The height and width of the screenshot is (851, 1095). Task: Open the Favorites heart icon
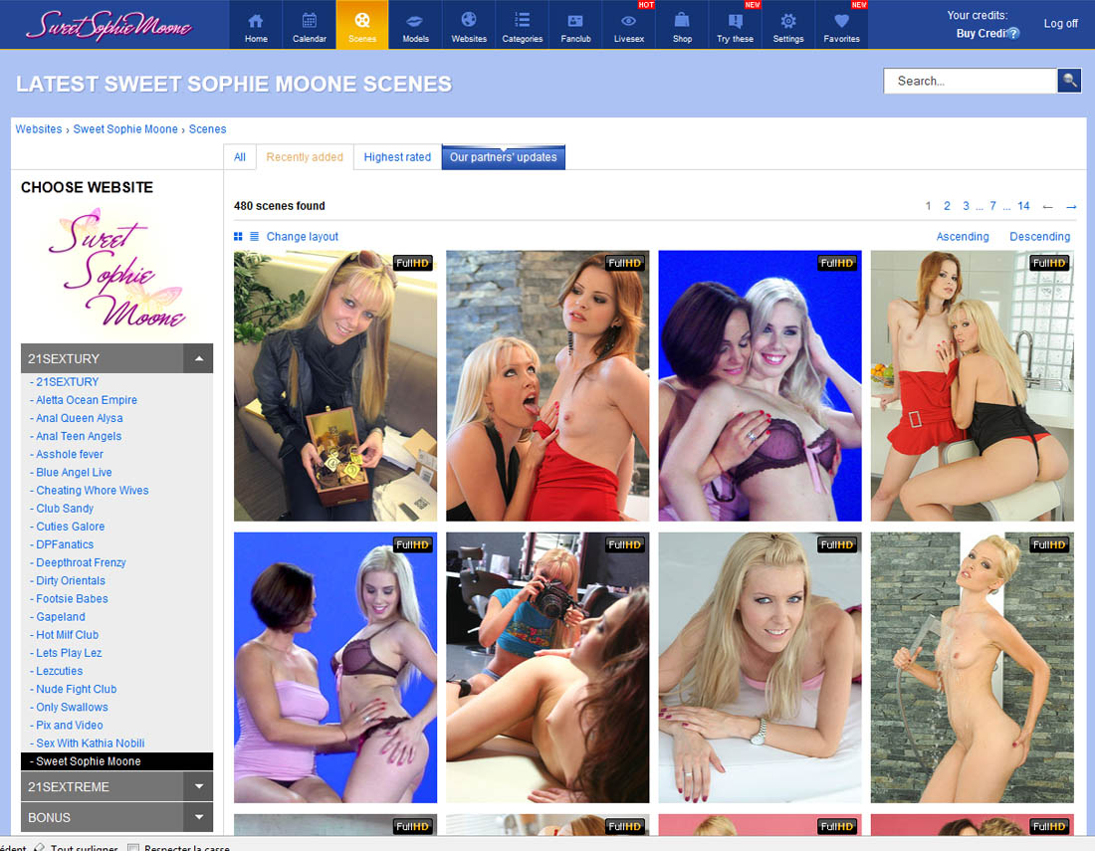point(841,21)
